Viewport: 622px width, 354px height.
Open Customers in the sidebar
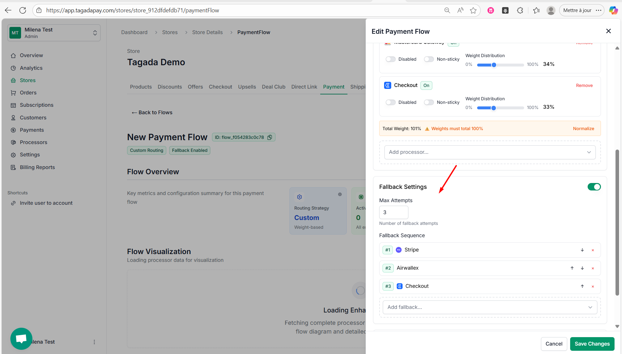point(33,118)
